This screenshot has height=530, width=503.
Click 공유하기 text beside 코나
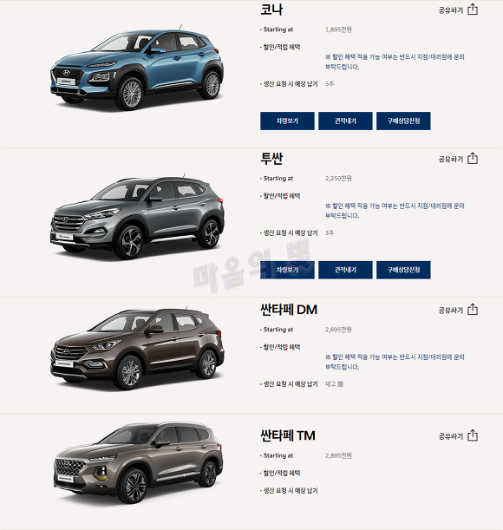click(451, 10)
